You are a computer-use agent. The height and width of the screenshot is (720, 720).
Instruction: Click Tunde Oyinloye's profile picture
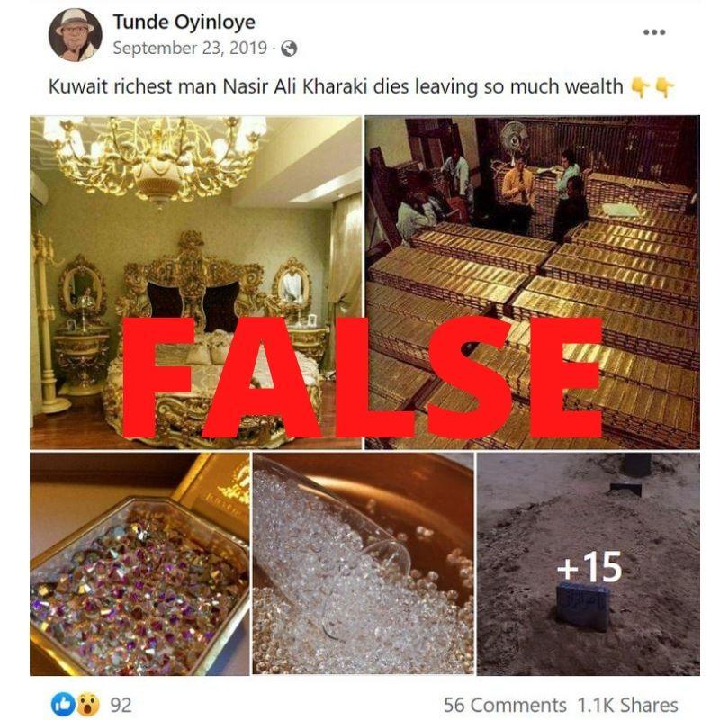(x=76, y=35)
